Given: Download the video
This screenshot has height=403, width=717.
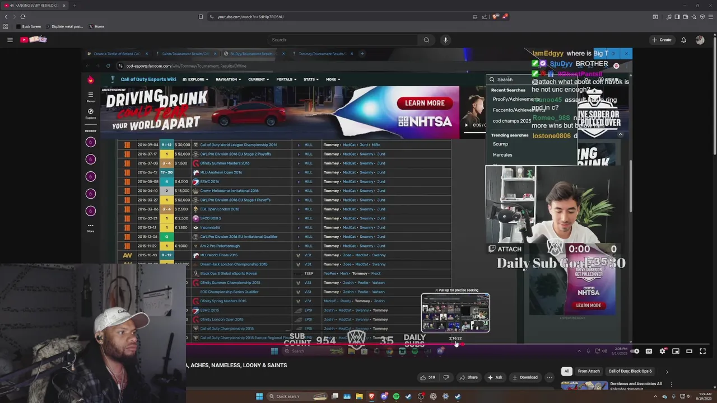Looking at the screenshot, I should click(525, 377).
